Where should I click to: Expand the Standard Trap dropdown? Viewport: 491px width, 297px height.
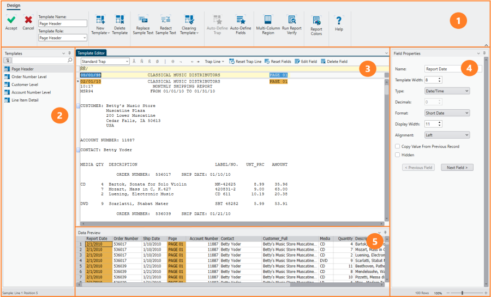tap(104, 62)
